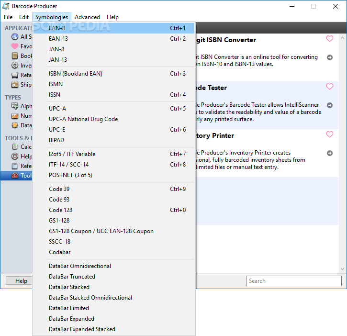Image resolution: width=347 pixels, height=336 pixels.
Task: Click the Books category icon
Action: (15, 56)
